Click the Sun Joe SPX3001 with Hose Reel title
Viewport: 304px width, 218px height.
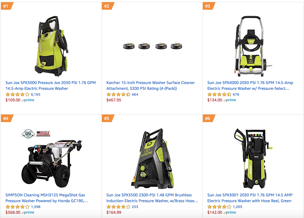click(250, 198)
